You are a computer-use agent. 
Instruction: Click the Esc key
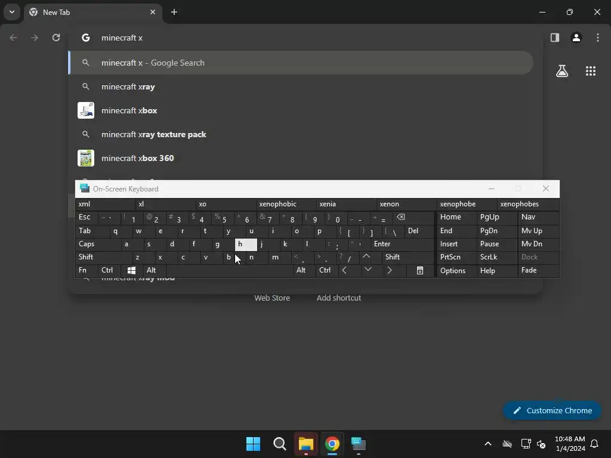pos(86,217)
